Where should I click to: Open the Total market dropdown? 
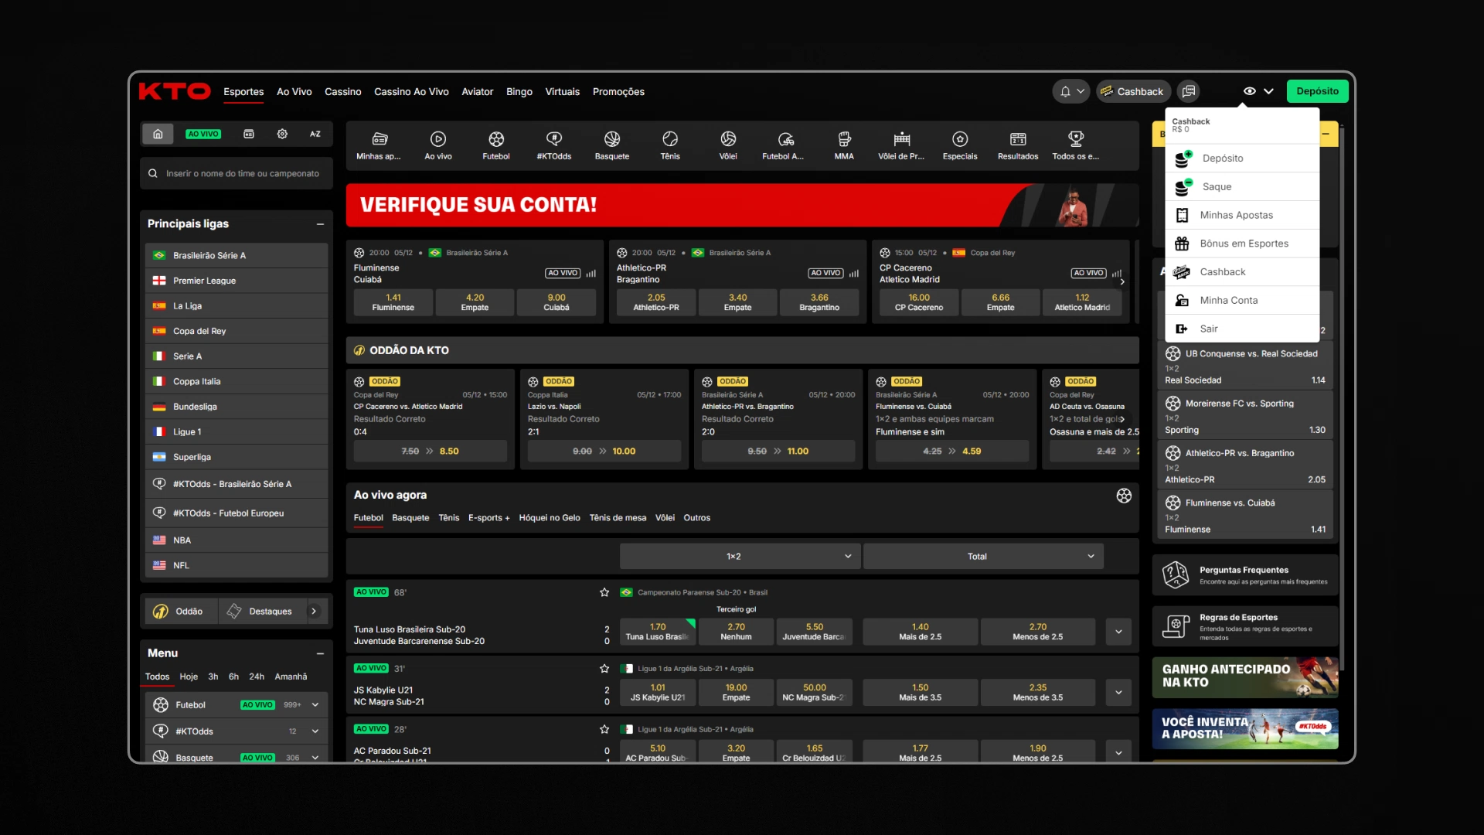(982, 557)
